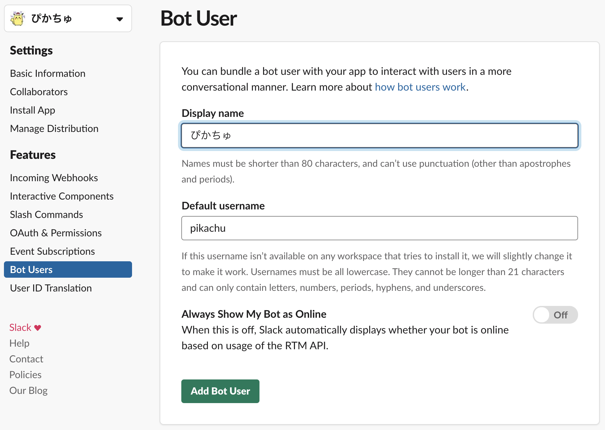Open the Install App page
Image resolution: width=605 pixels, height=430 pixels.
point(33,110)
